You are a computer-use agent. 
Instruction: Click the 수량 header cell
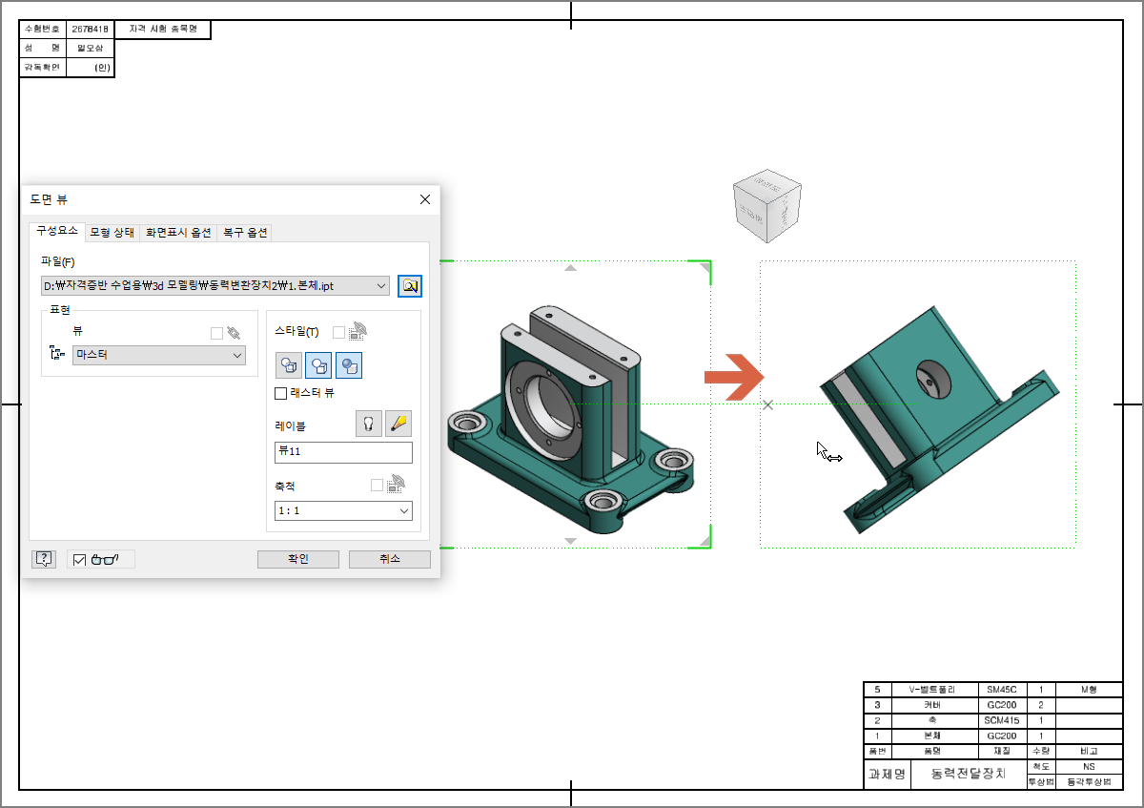pyautogui.click(x=1041, y=751)
